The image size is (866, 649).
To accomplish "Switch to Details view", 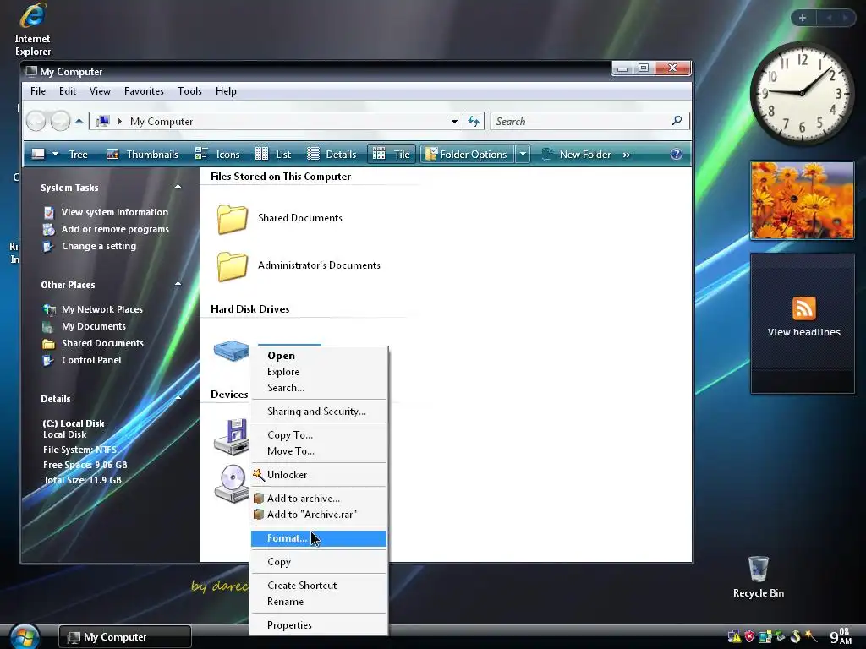I will (332, 155).
